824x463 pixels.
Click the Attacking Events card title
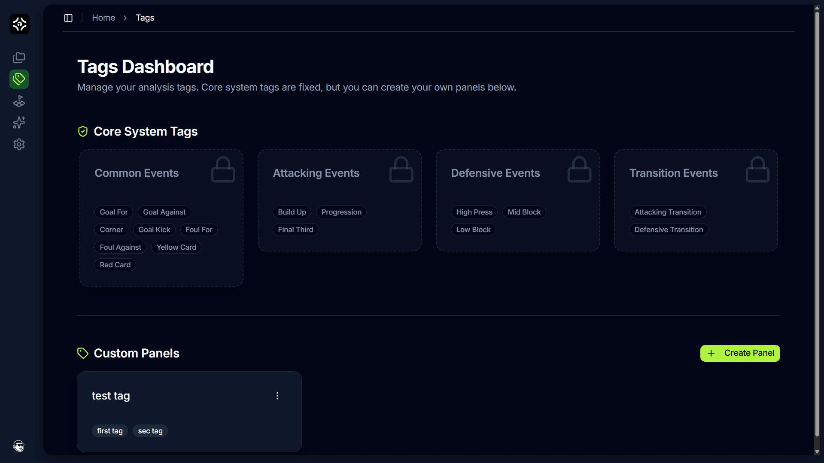[316, 173]
